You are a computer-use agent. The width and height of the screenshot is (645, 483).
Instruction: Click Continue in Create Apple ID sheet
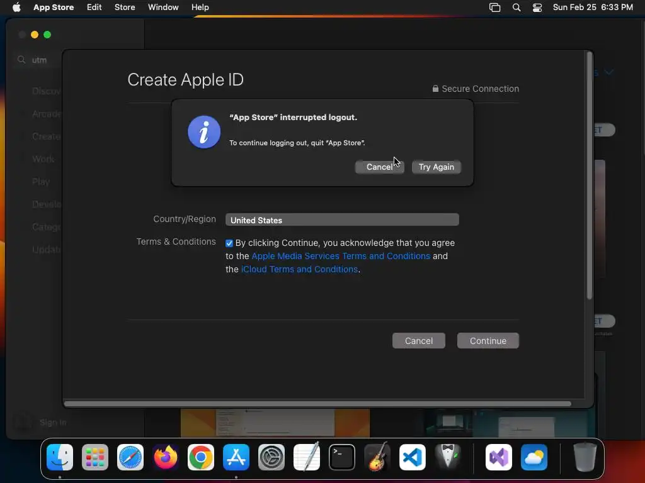488,340
